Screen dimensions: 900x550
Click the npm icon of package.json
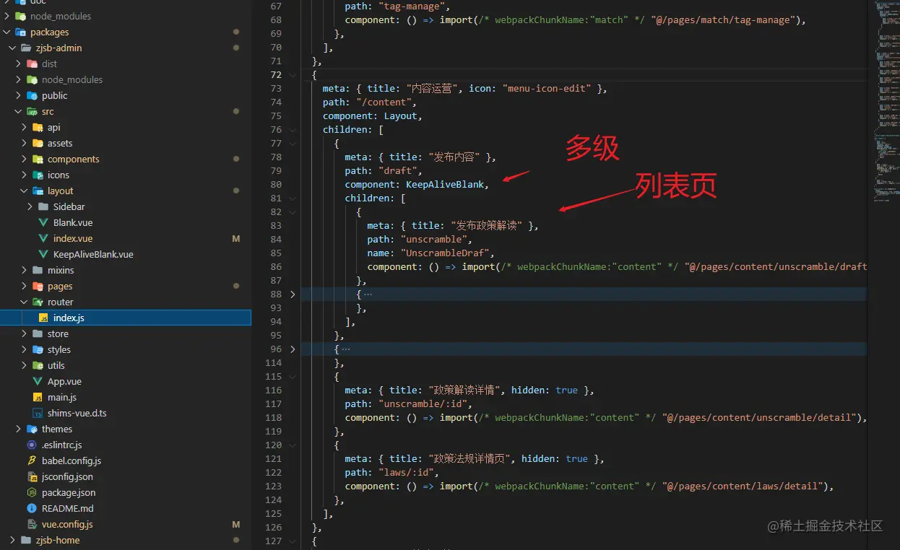click(x=32, y=492)
